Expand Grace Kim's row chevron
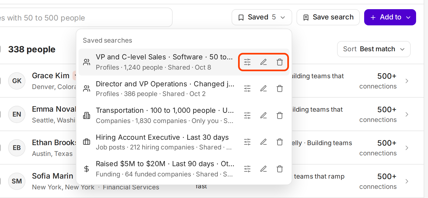 pyautogui.click(x=407, y=81)
